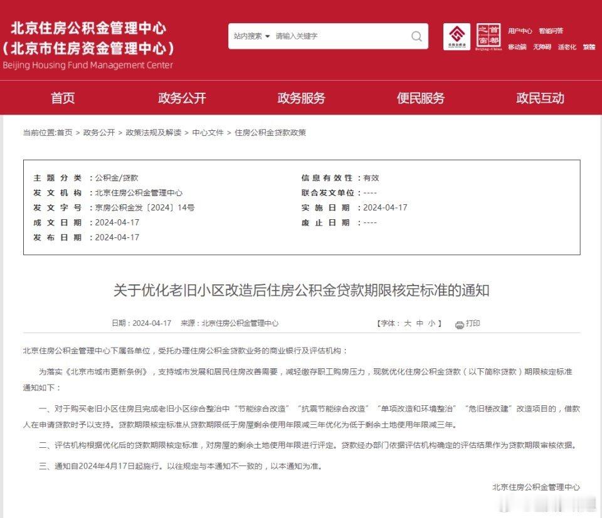Screen dimensions: 602x518
Task: Click the 公积金/贷款 category value
Action: 117,178
